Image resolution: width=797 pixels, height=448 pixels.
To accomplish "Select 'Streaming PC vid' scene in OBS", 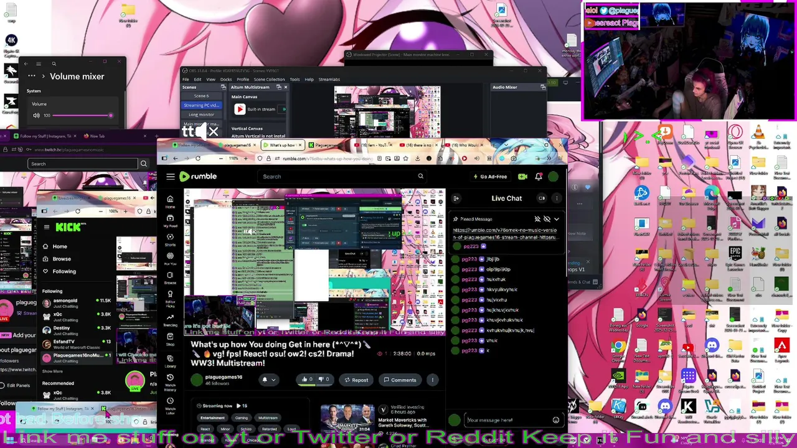I will 201,105.
